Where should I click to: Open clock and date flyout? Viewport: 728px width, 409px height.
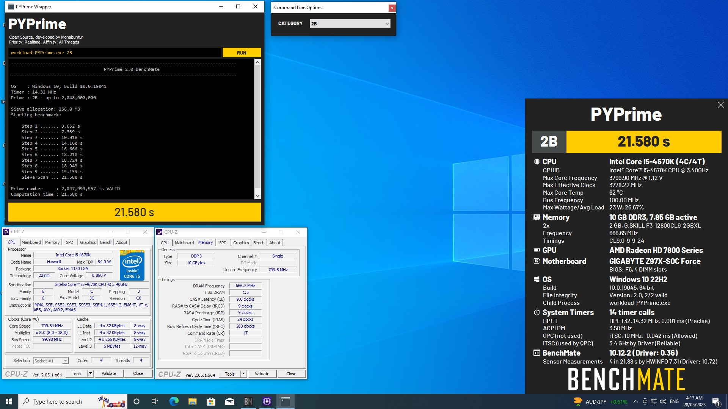point(694,401)
